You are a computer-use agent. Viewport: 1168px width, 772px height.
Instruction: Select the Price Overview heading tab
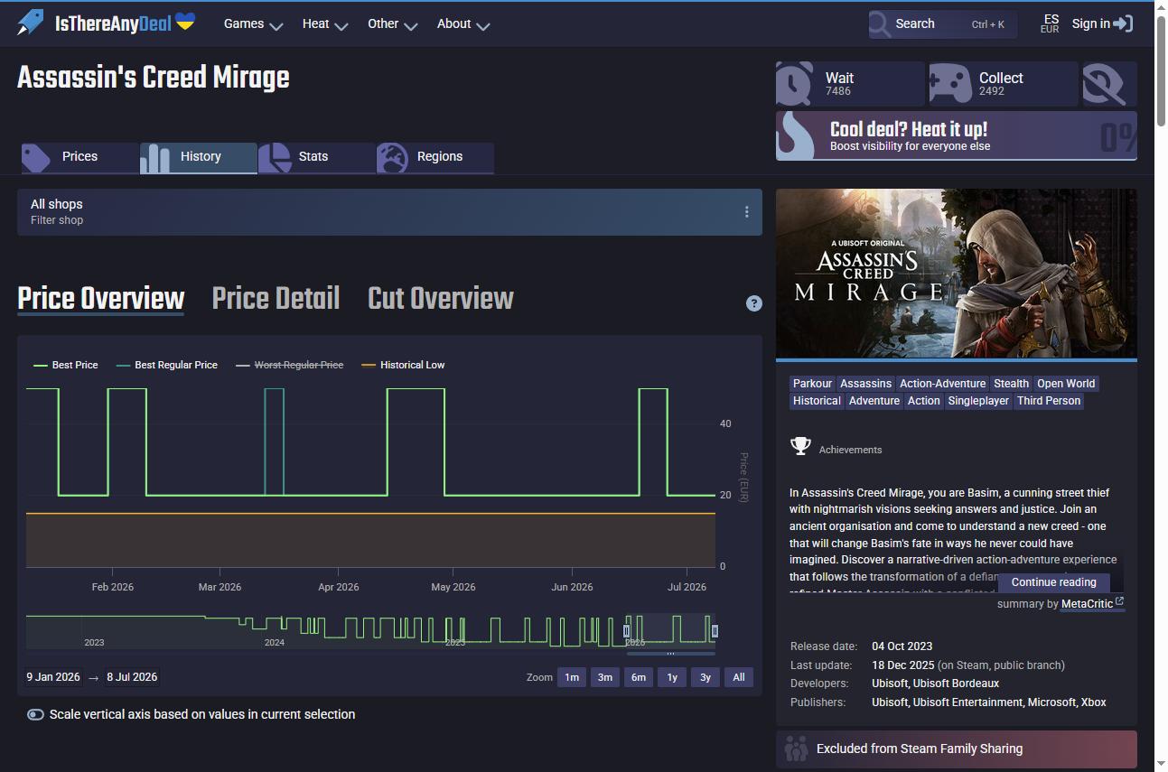point(101,299)
